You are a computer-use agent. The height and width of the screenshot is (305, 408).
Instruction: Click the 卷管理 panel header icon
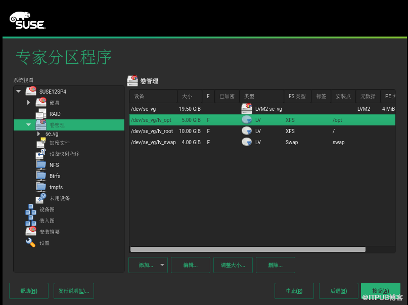point(132,80)
